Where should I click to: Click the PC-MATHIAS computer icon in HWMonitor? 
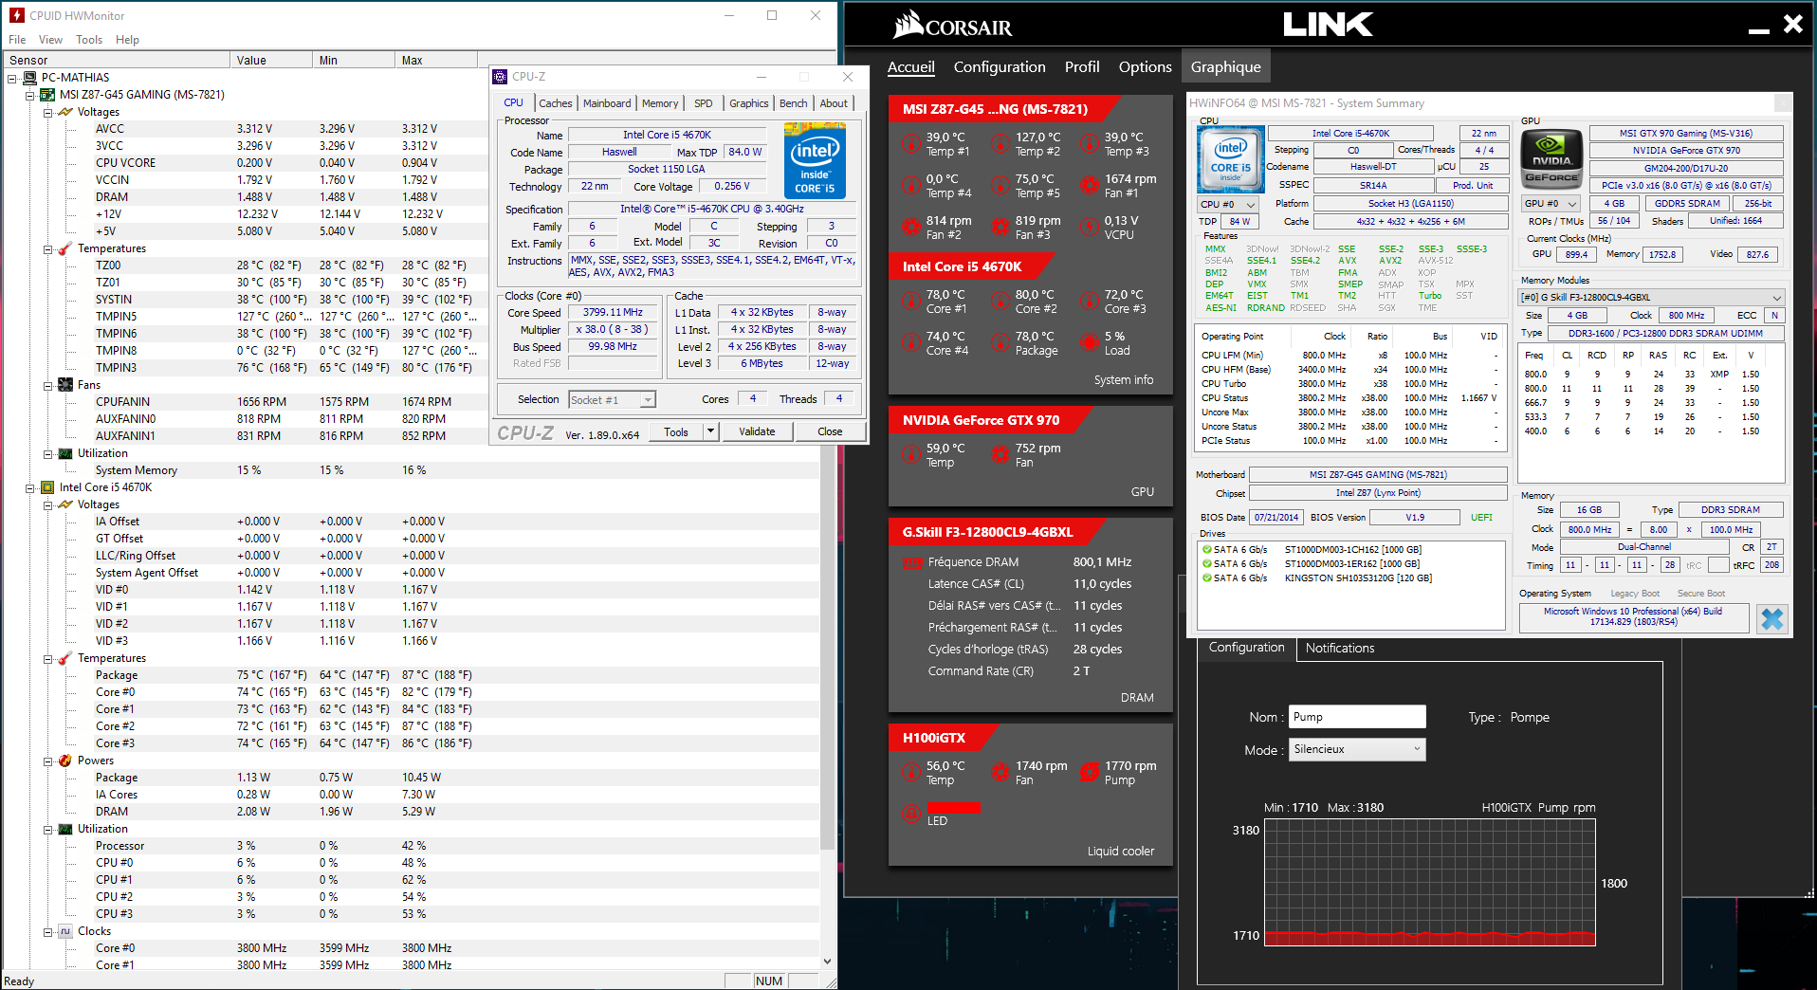[x=30, y=78]
